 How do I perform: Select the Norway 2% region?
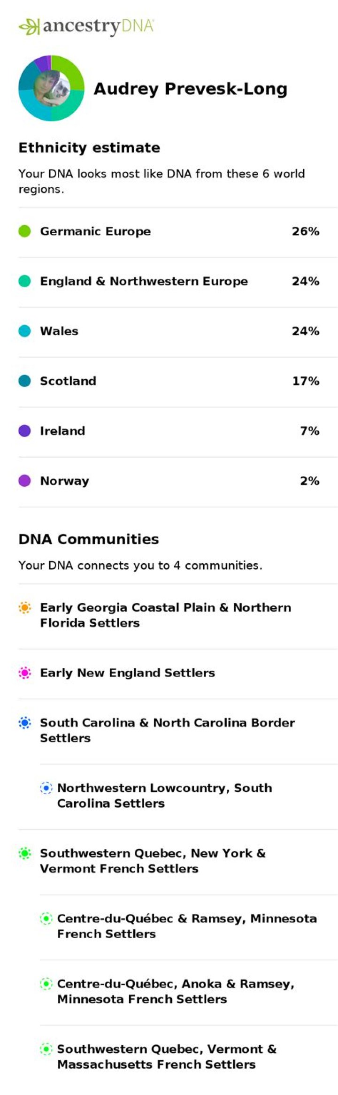tap(178, 482)
